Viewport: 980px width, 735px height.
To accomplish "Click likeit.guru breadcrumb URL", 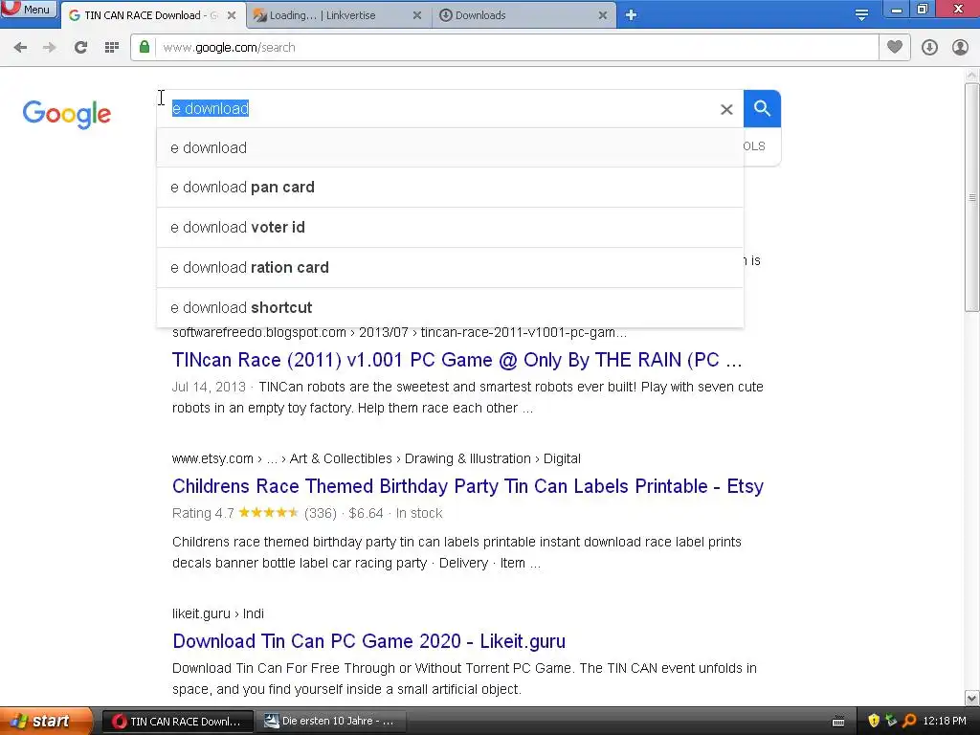I will pyautogui.click(x=218, y=613).
